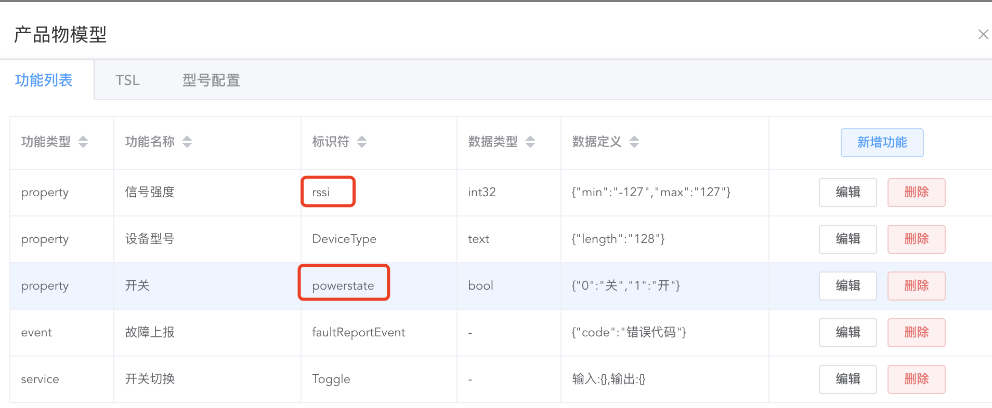Sort table by 数据定义 column
The image size is (992, 408).
pos(634,142)
